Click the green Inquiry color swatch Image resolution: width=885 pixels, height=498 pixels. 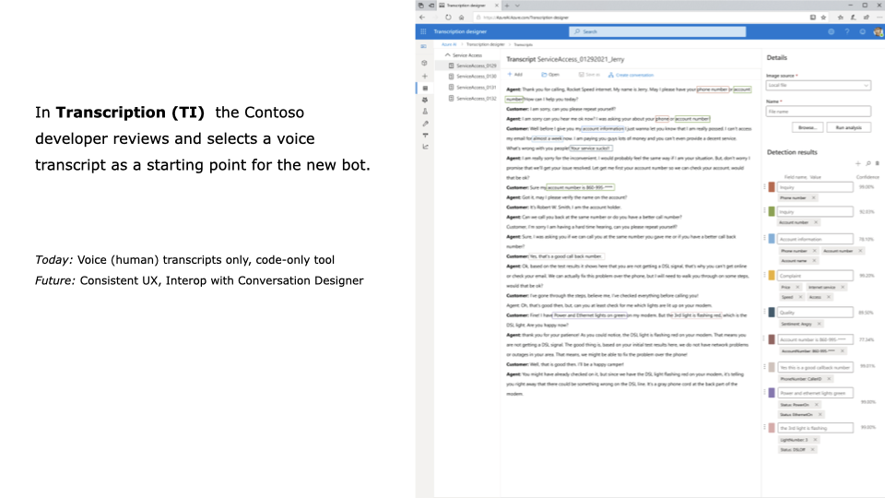click(x=772, y=212)
